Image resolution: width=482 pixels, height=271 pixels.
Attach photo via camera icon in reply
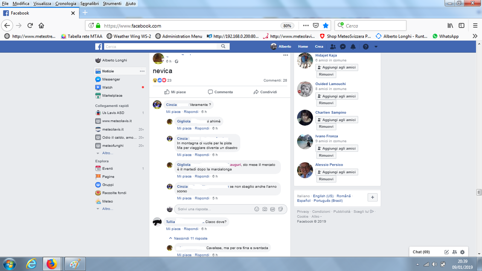[x=265, y=209]
